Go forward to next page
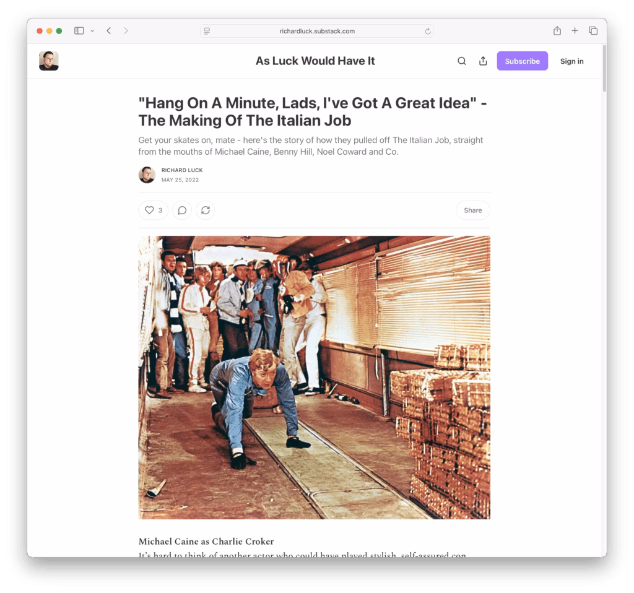Screen dimensions: 634x593 point(126,31)
